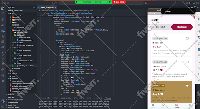Click the sparkle icon in editor toolbar
Viewport: 200px width, 109px height.
click(x=192, y=8)
